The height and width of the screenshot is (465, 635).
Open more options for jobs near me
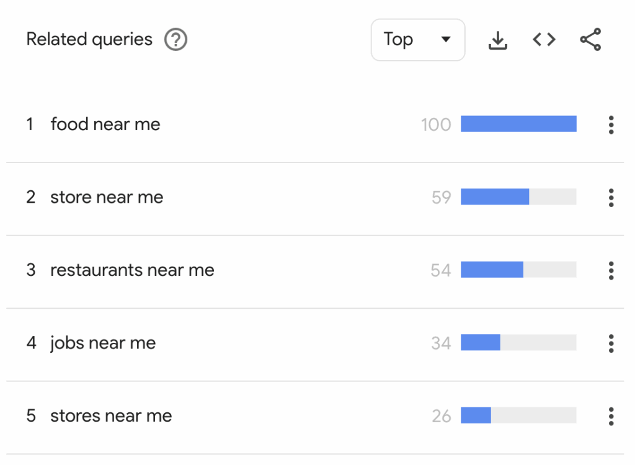point(611,343)
